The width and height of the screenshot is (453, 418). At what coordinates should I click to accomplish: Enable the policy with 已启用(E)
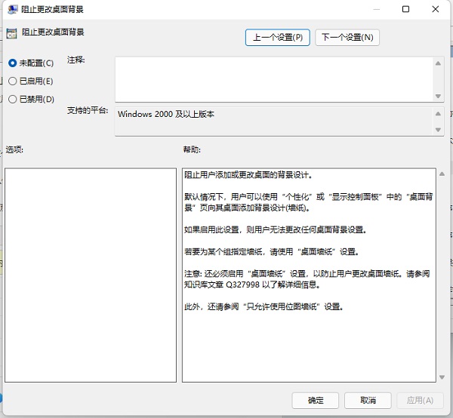[13, 81]
